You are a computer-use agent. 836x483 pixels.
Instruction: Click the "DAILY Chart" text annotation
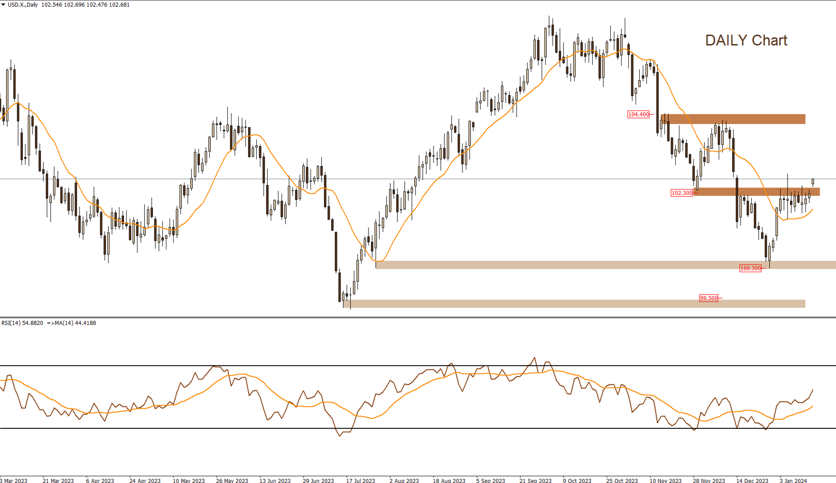pos(746,40)
